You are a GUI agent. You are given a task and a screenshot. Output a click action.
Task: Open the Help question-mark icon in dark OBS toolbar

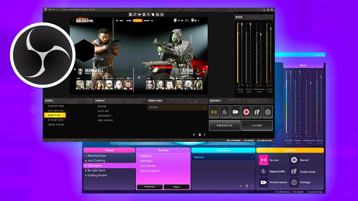pos(162,15)
